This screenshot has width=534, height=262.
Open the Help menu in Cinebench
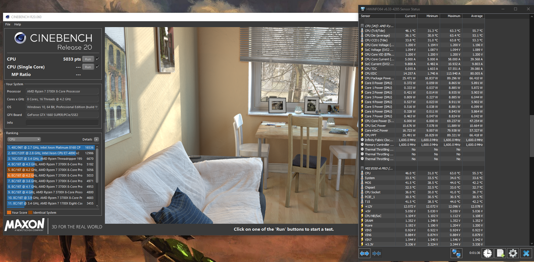click(x=18, y=24)
